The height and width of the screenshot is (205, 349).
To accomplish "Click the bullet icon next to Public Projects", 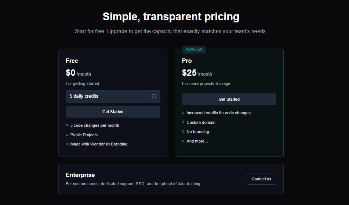I will click(67, 135).
